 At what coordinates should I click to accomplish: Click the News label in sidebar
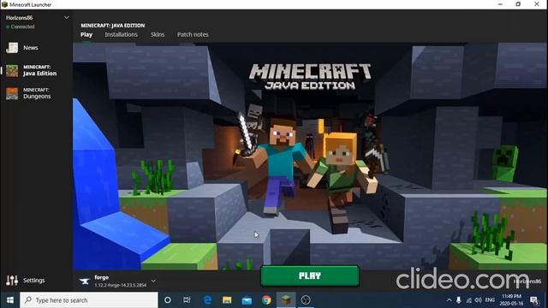pos(31,48)
